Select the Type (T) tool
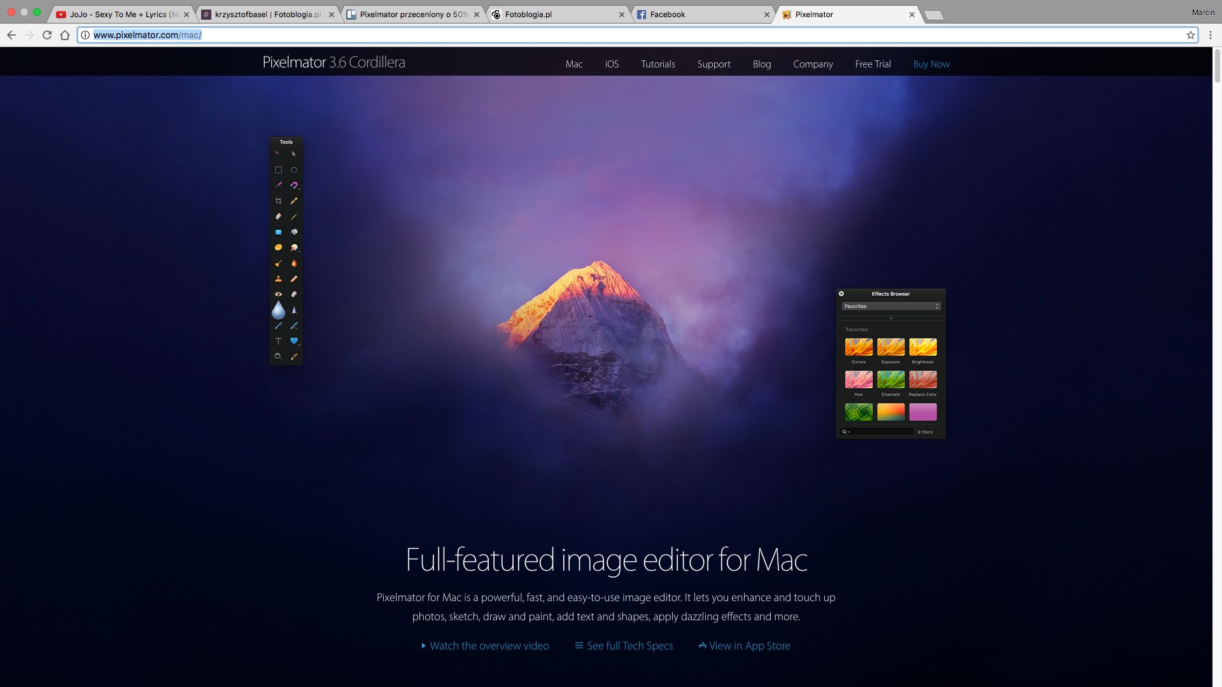The image size is (1222, 687). coord(278,341)
